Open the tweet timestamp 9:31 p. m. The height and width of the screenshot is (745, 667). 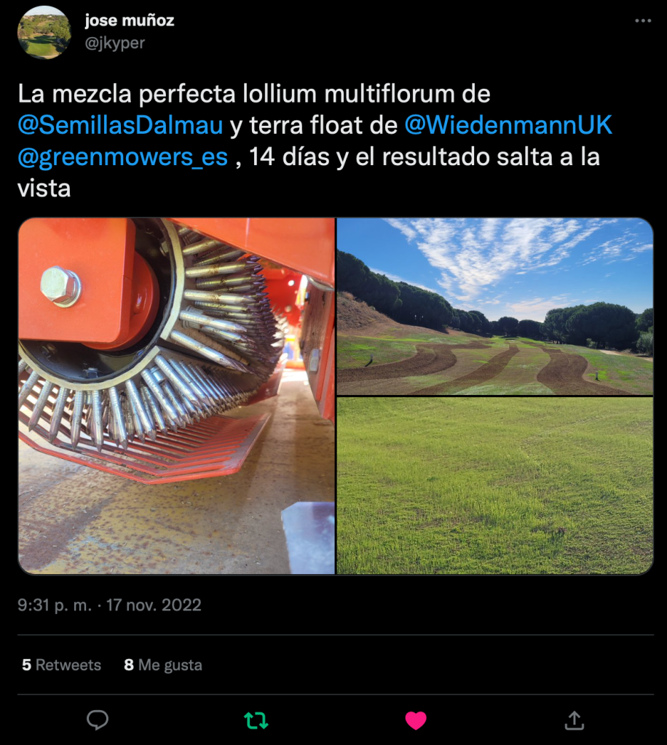55,605
